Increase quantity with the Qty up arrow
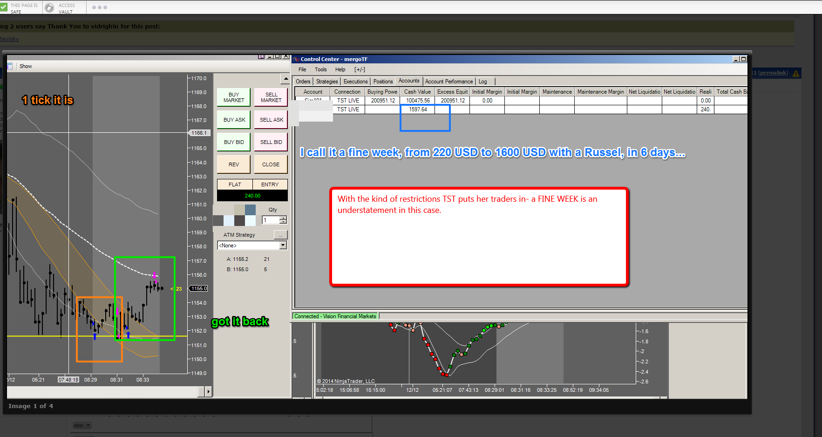 283,218
